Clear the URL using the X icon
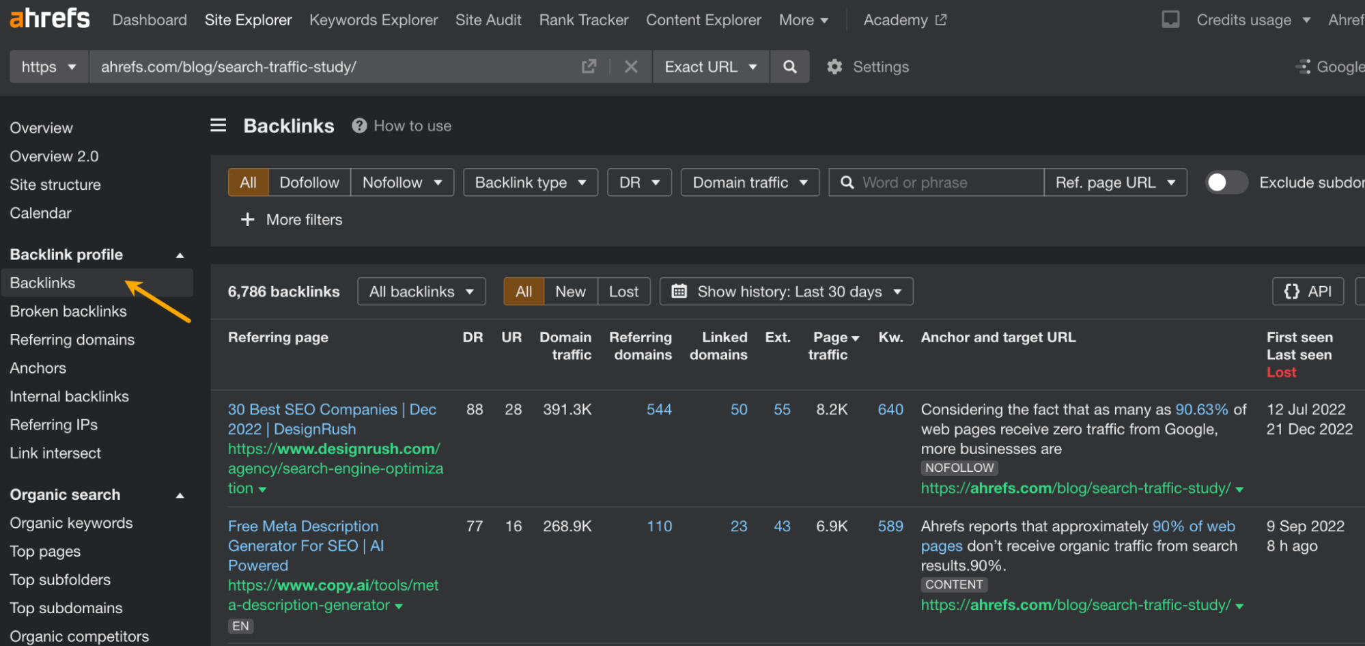 tap(630, 66)
